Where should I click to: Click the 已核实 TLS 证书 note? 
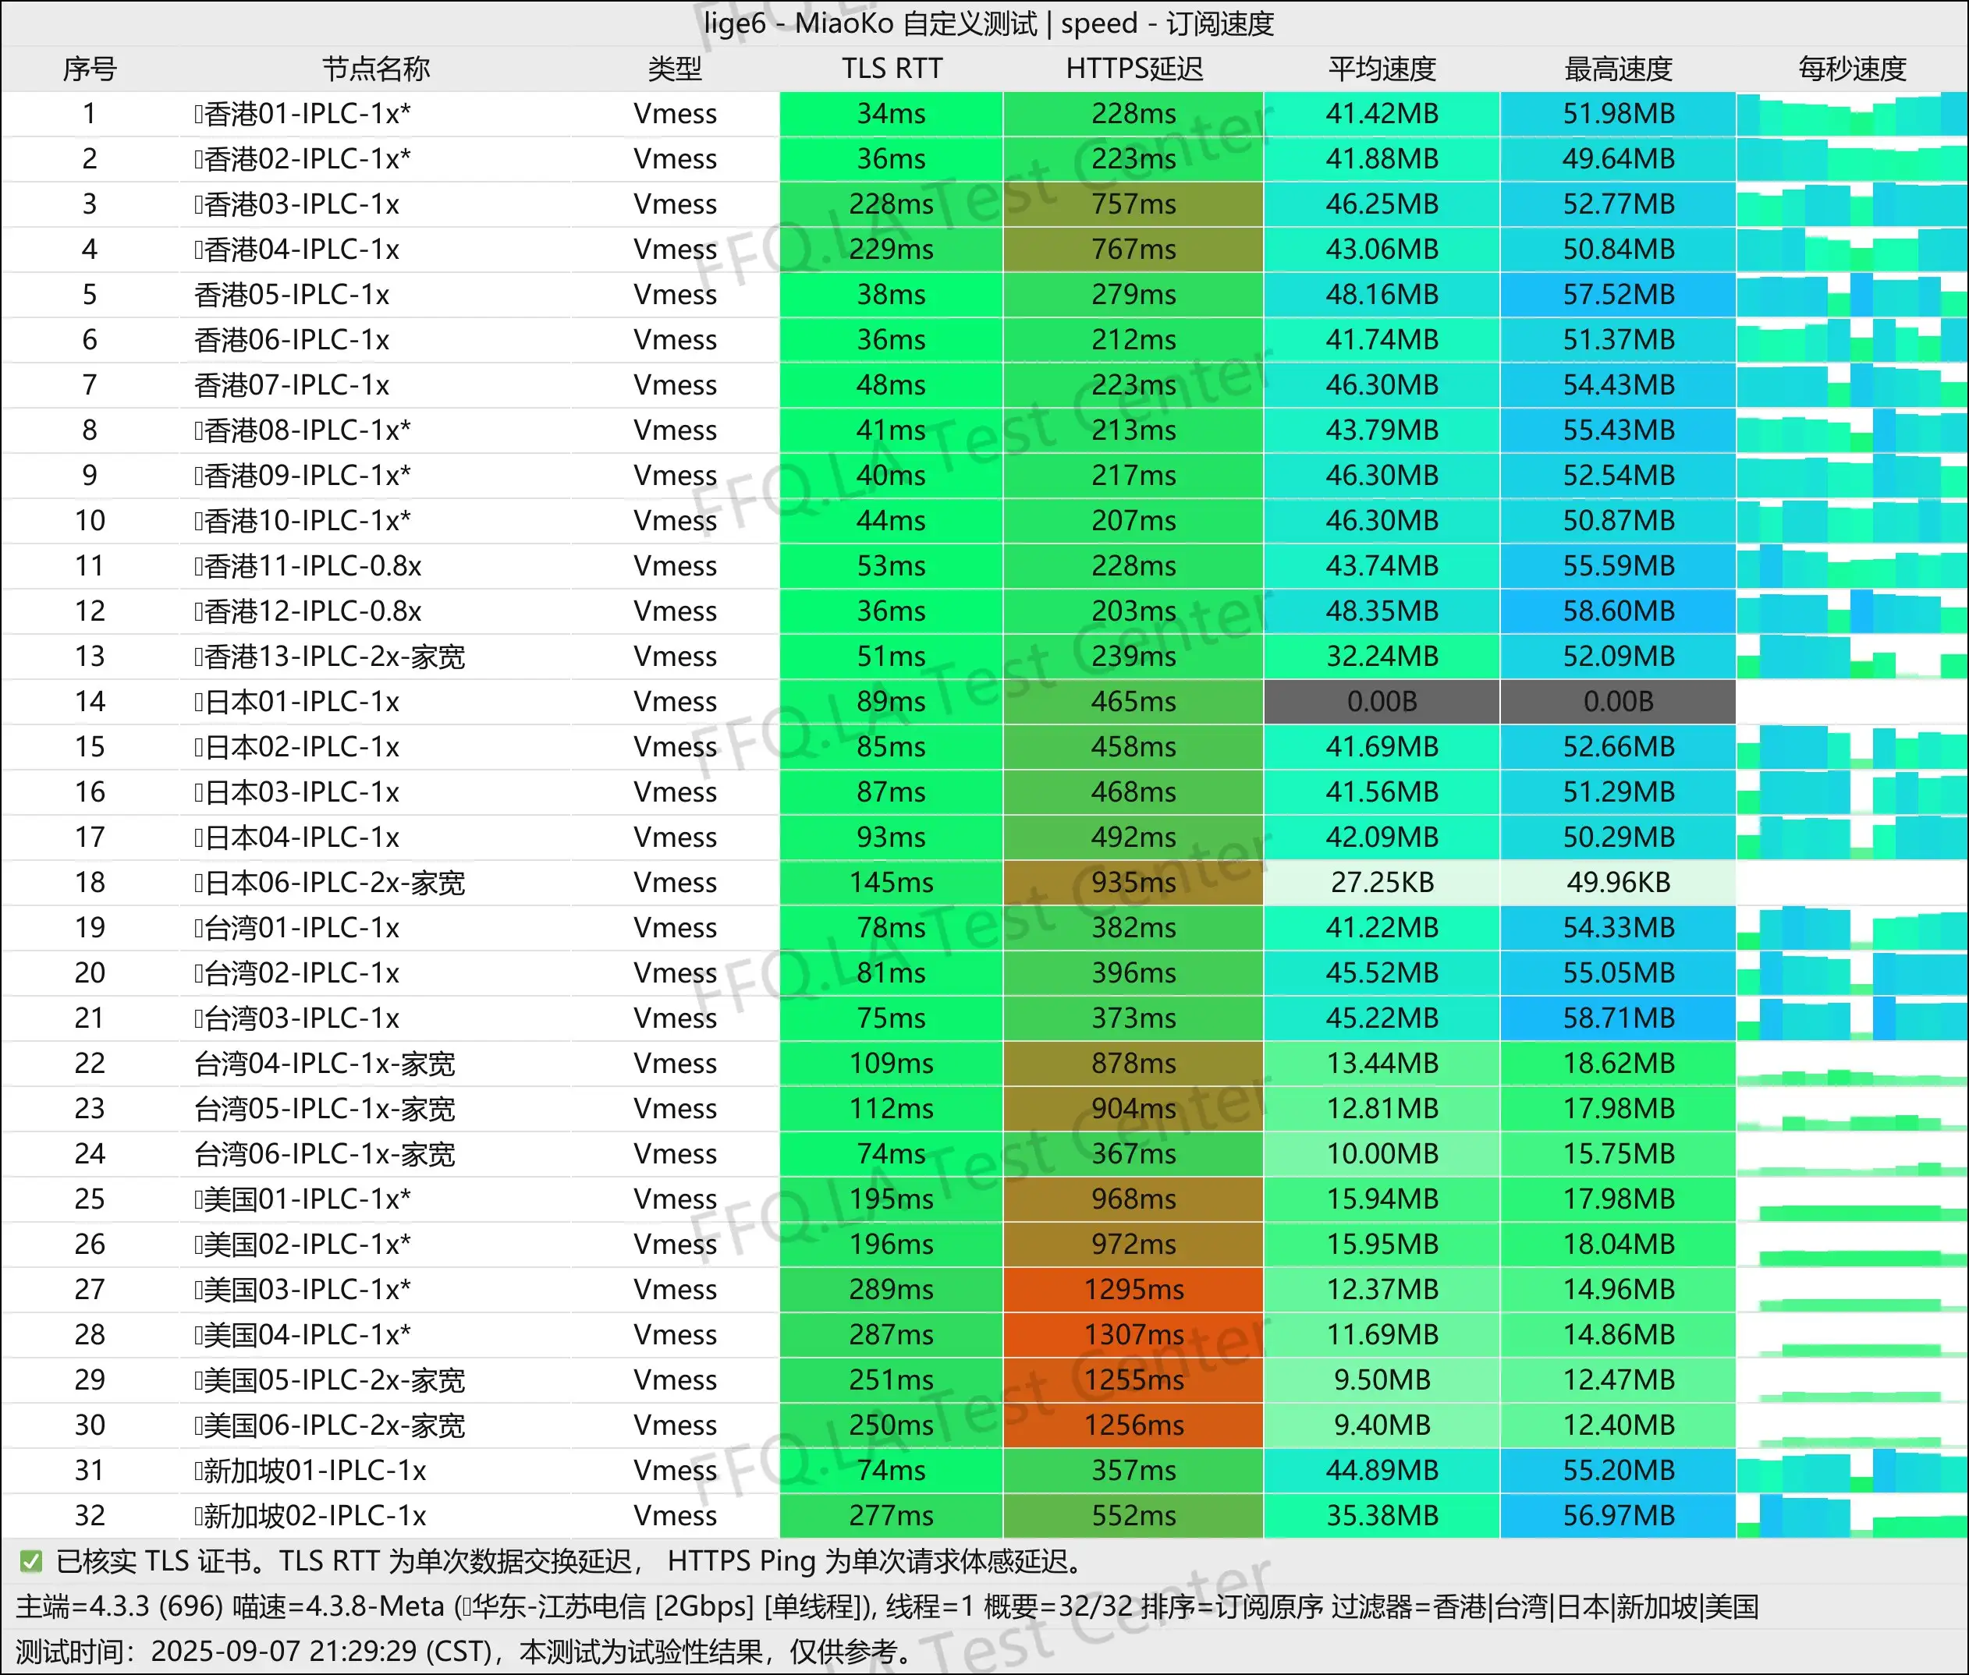570,1561
